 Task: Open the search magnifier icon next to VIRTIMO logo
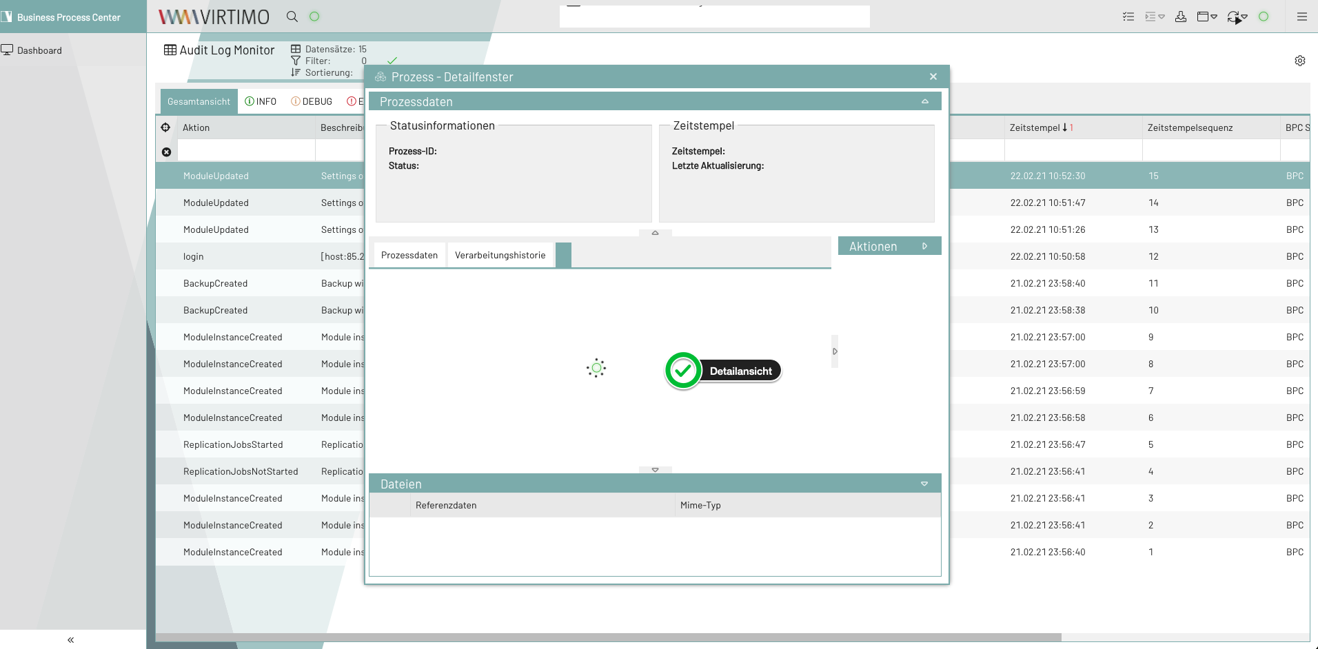(x=292, y=16)
